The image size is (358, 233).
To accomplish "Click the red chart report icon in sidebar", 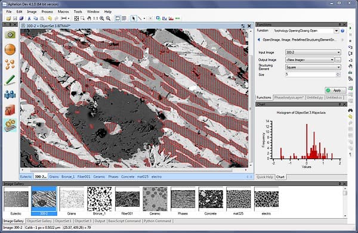I will click(x=10, y=110).
